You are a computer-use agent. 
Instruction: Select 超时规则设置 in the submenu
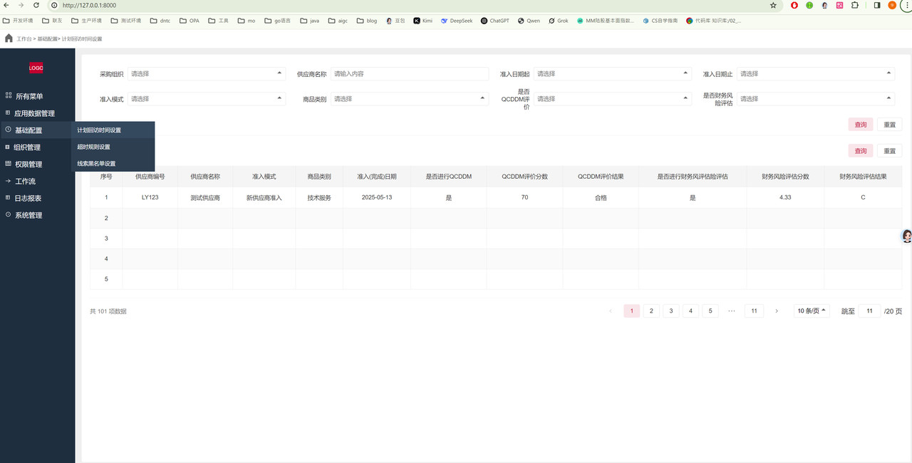click(94, 147)
